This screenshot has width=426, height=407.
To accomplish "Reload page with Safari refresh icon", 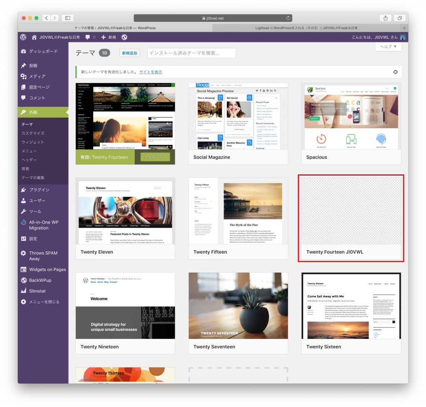I will [x=288, y=18].
